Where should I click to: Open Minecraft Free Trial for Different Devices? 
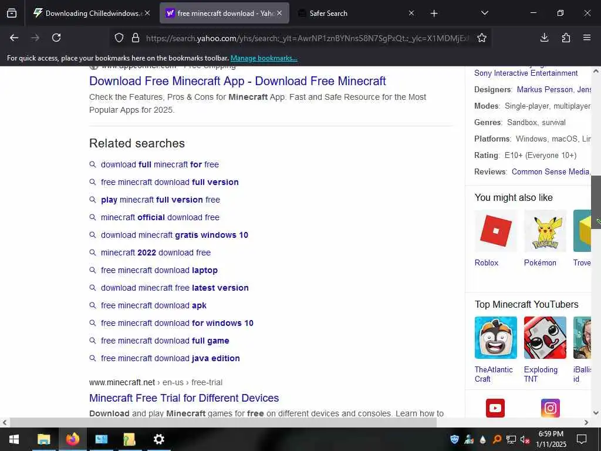pyautogui.click(x=184, y=398)
